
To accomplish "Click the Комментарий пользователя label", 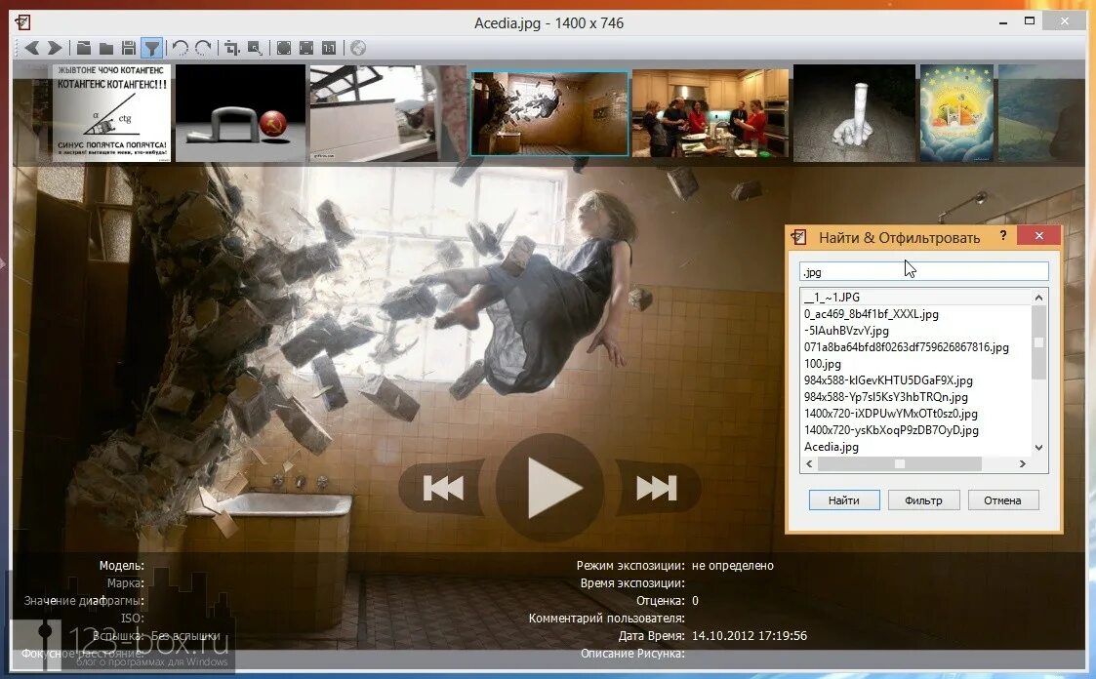I will pyautogui.click(x=607, y=619).
